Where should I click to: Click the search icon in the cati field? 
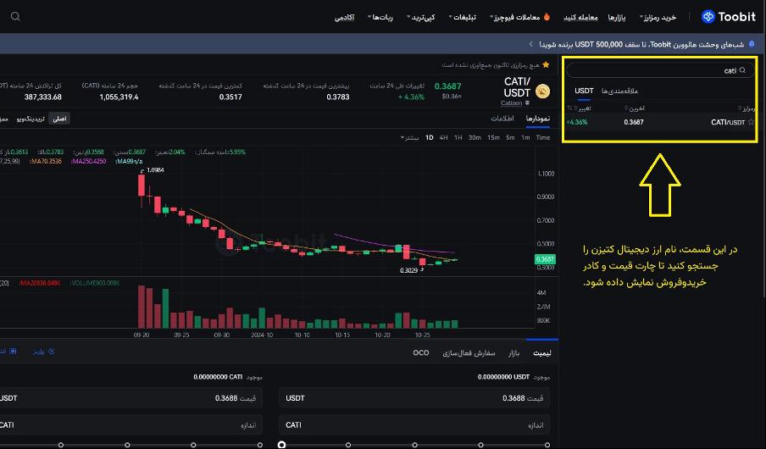tap(742, 70)
